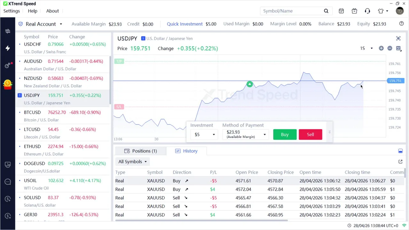Click the gold coin bonus icon

tap(8, 84)
